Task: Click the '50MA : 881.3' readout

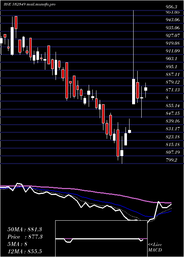Action: (25, 229)
